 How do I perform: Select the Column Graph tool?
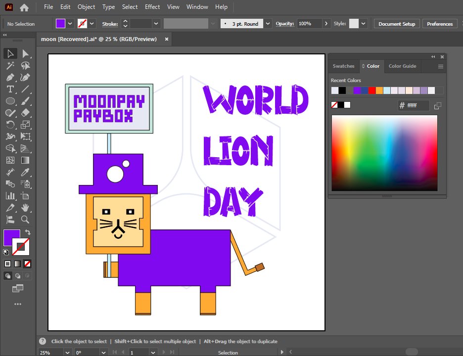10,196
